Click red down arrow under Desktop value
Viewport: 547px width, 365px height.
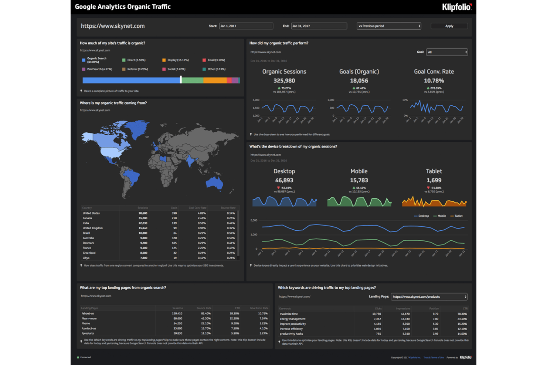pos(278,188)
